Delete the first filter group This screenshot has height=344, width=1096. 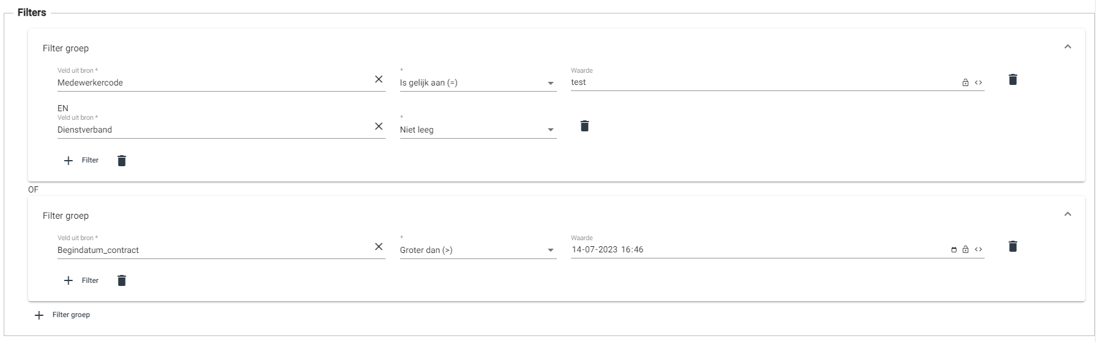tap(122, 161)
